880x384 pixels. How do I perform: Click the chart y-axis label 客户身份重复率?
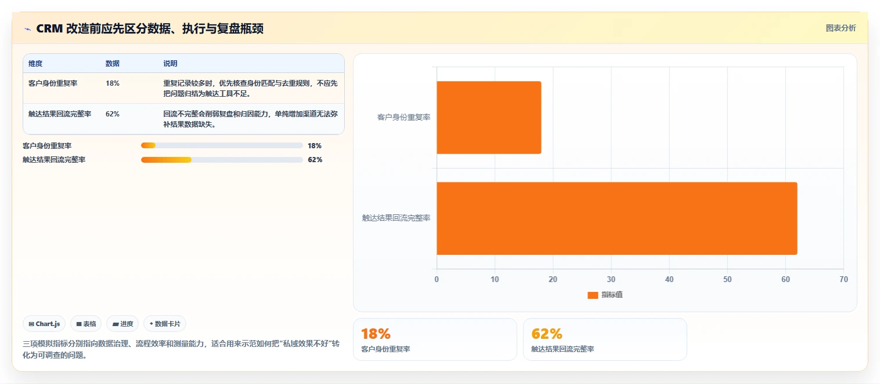[403, 118]
